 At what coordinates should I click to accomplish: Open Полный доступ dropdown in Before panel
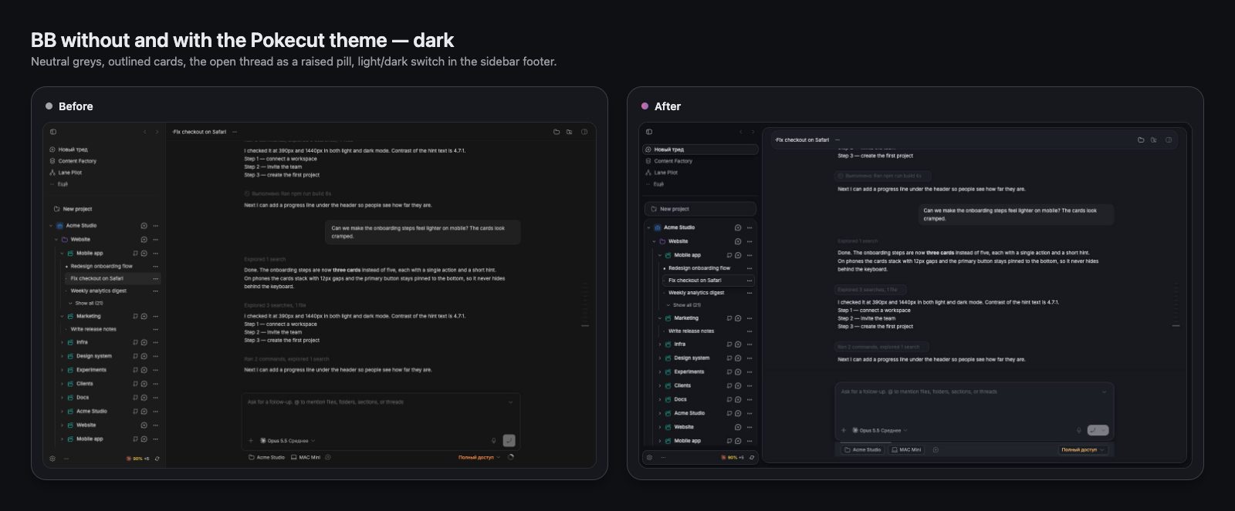click(x=479, y=457)
